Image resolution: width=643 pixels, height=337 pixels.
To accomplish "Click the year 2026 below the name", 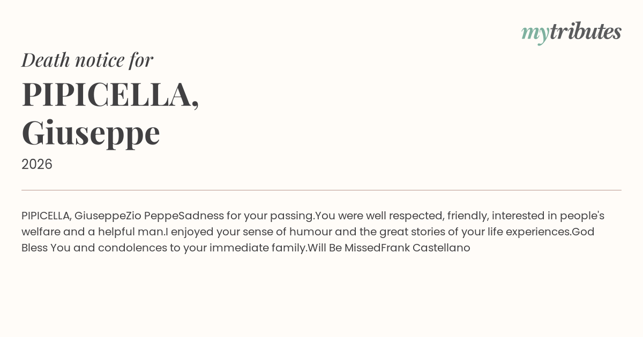I will pos(37,164).
